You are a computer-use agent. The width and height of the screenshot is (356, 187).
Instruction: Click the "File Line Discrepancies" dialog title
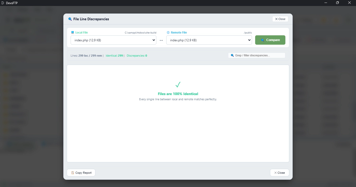(x=91, y=19)
